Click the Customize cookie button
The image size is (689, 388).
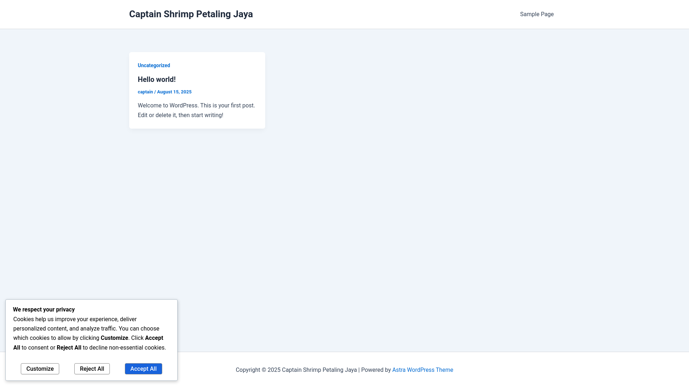(x=40, y=369)
